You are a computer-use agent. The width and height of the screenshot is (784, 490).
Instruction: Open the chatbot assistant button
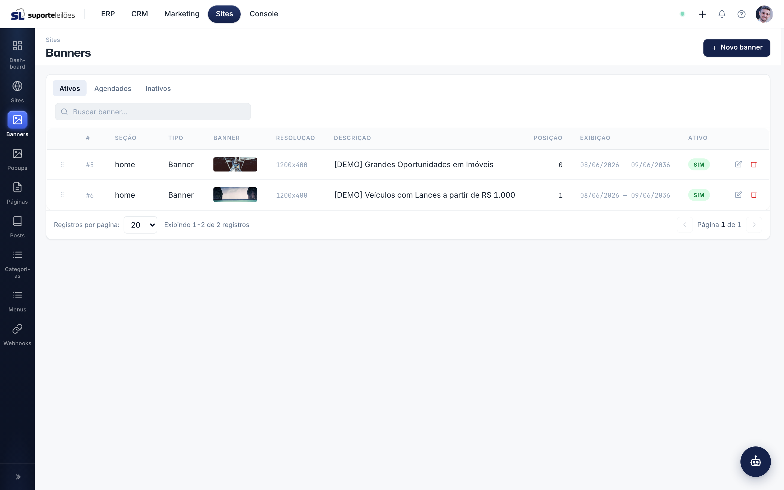[x=755, y=461]
